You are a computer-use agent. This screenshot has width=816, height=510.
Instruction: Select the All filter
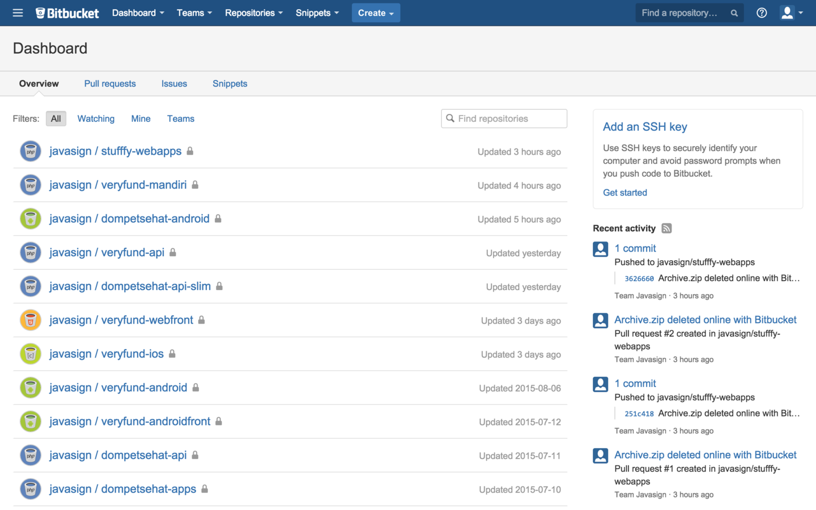point(56,118)
